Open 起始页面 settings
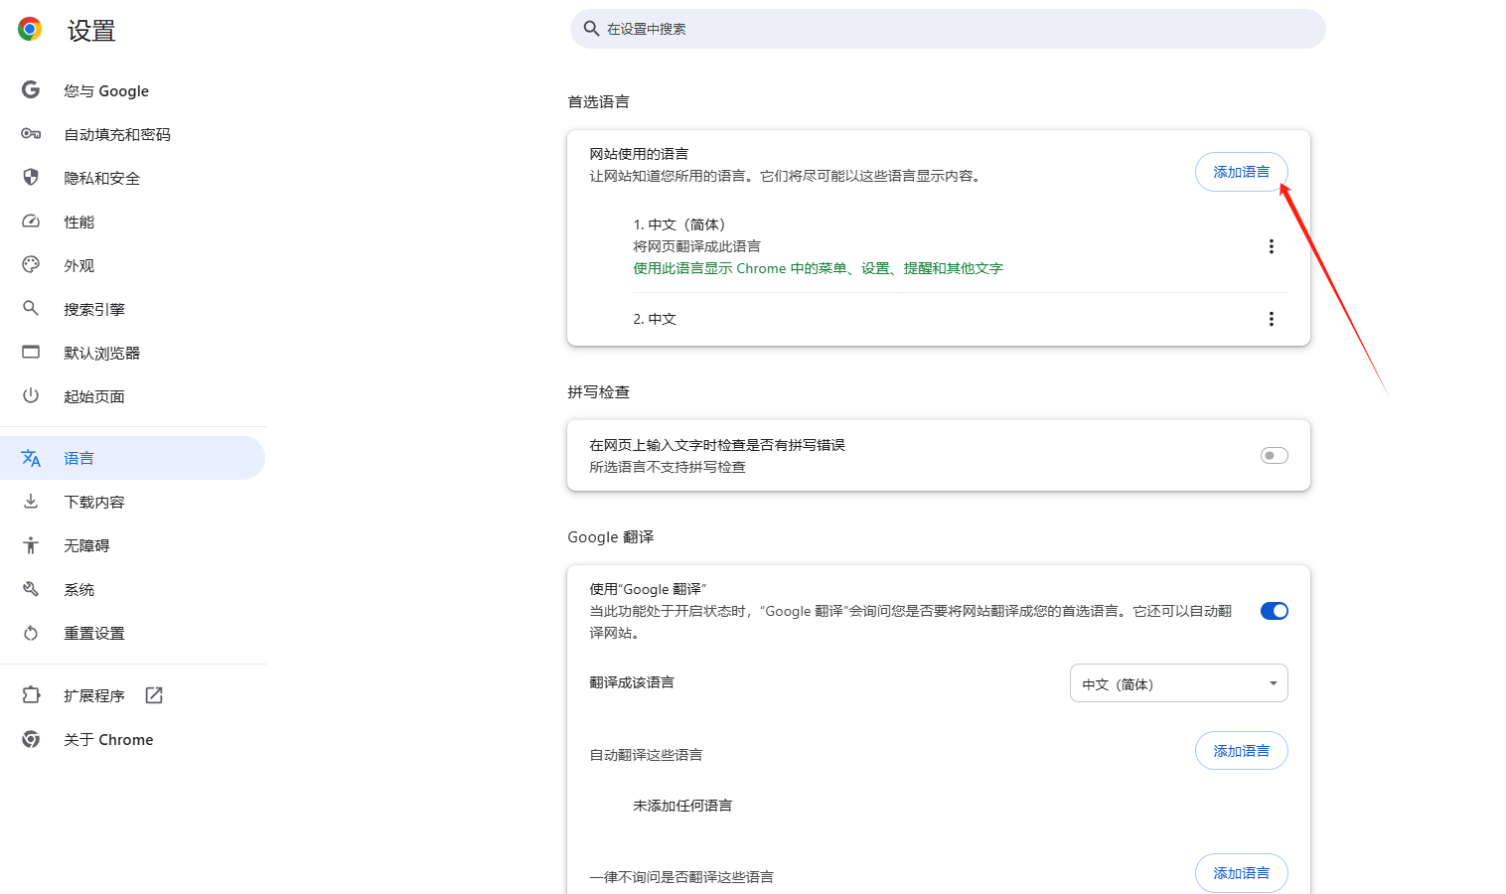Screen dimensions: 1506x894 (x=133, y=396)
